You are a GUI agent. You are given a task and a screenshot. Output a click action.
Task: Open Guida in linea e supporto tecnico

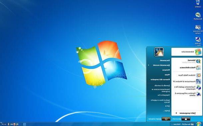pos(160,101)
